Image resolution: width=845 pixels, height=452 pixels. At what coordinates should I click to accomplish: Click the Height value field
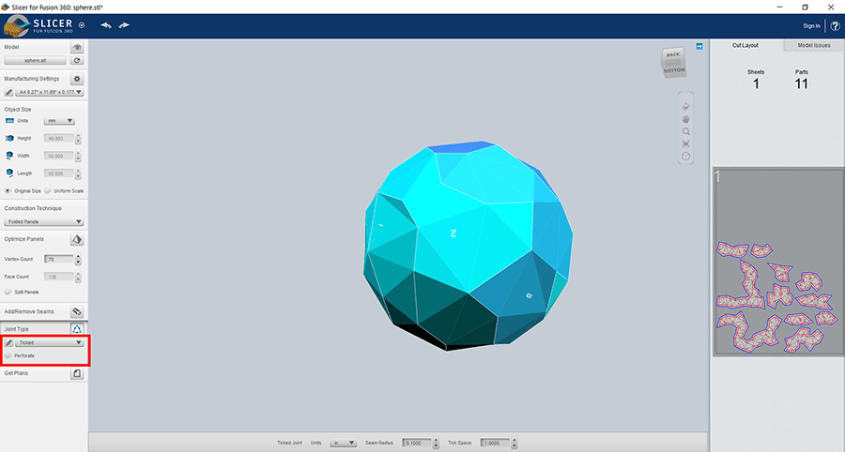(x=58, y=138)
